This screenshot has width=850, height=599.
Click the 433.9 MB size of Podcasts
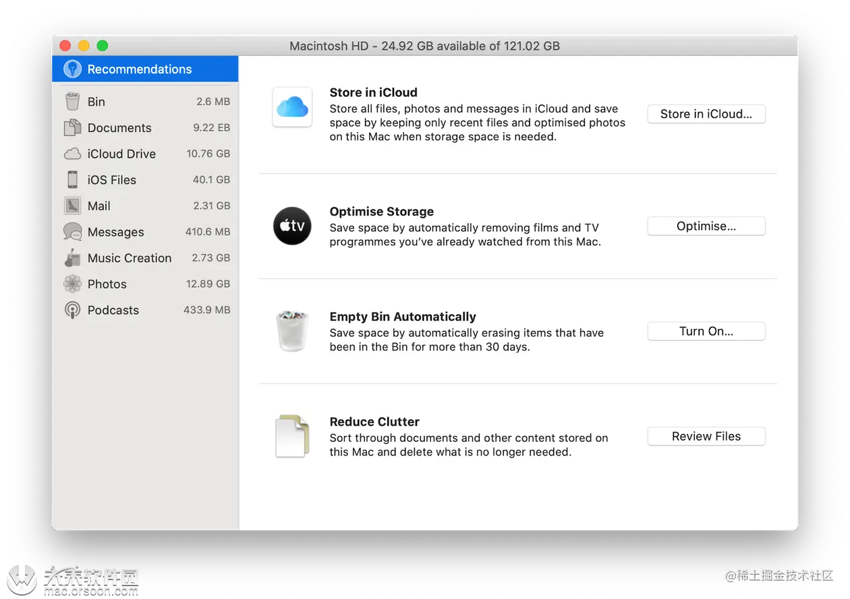[207, 310]
